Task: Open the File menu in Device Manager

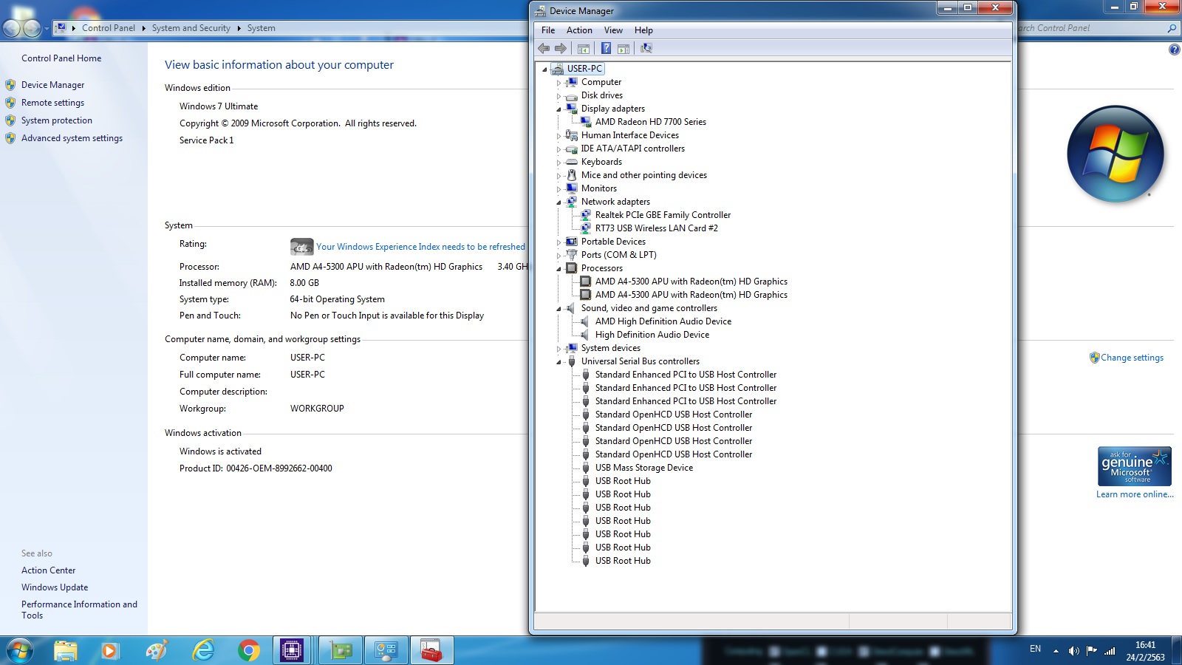Action: (x=548, y=30)
